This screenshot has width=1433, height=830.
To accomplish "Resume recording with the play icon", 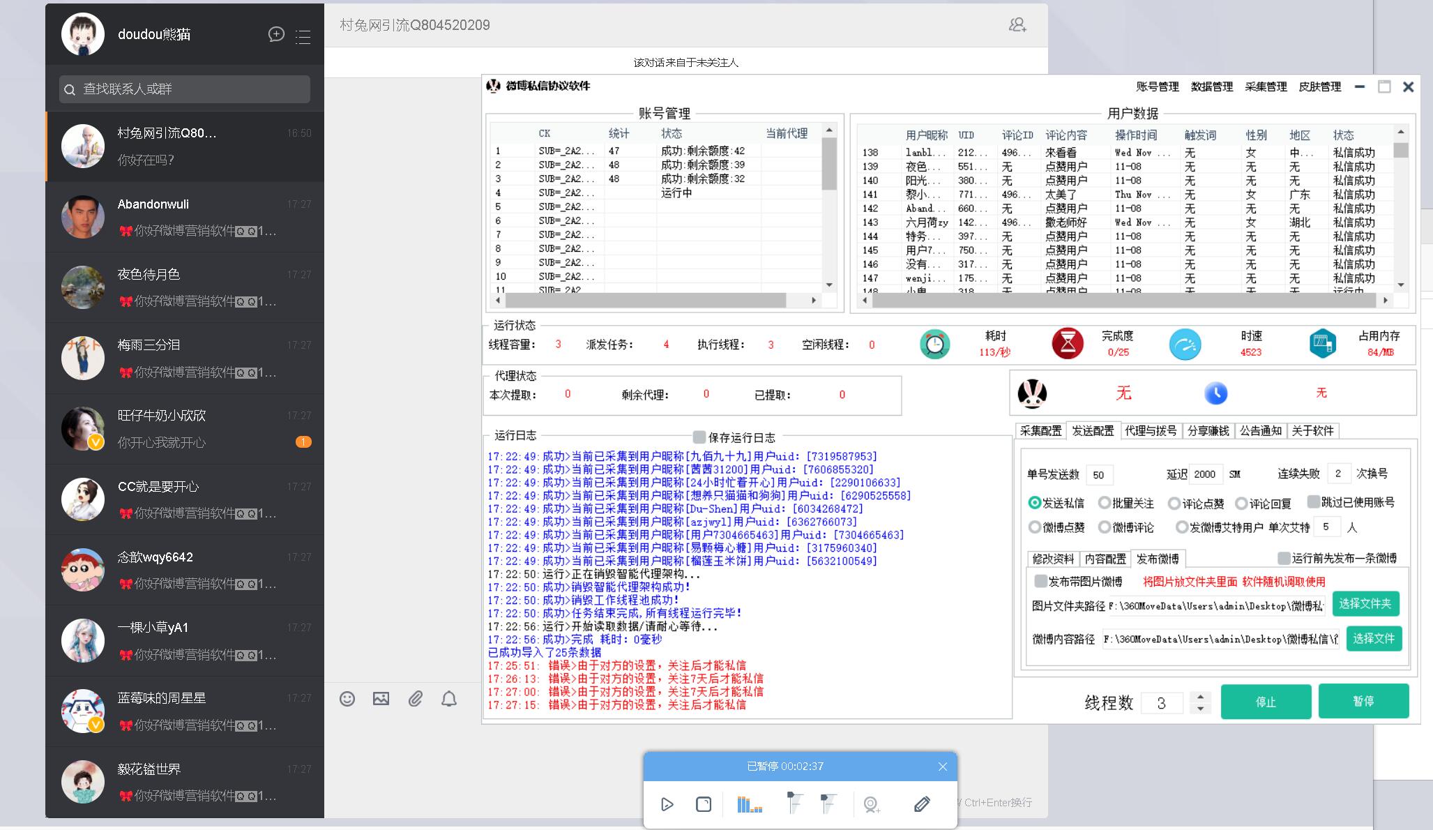I will (667, 804).
